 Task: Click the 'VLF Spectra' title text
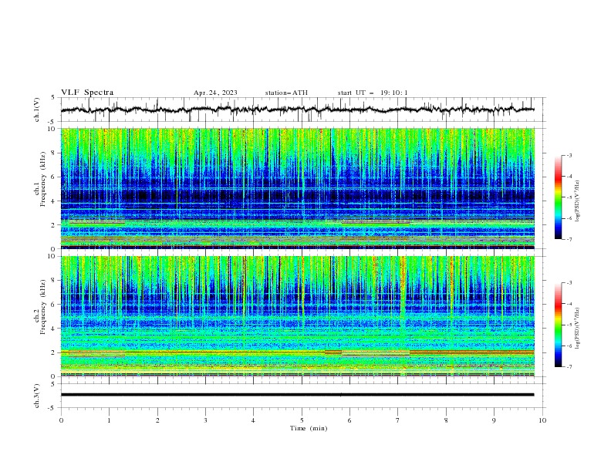click(87, 93)
